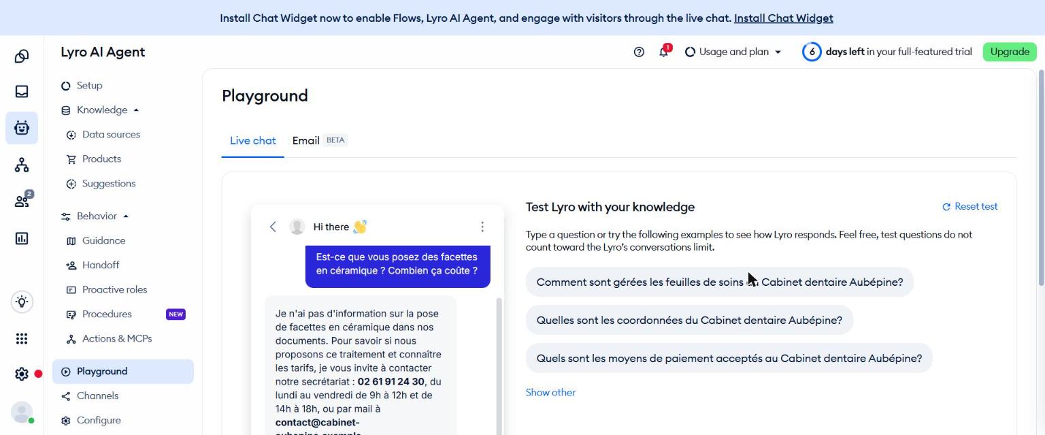Click the Install Chat Widget link
This screenshot has width=1045, height=435.
[x=784, y=18]
